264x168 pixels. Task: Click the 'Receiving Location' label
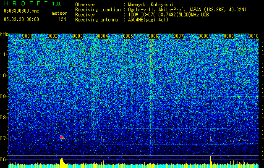point(98,10)
